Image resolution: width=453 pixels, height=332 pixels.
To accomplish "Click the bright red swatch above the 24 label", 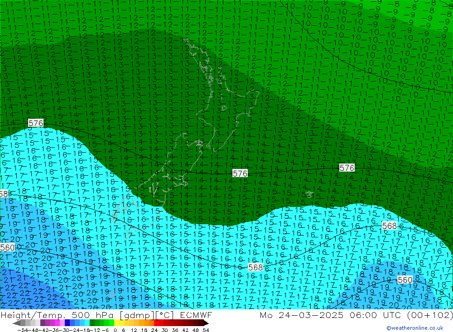I will (156, 323).
